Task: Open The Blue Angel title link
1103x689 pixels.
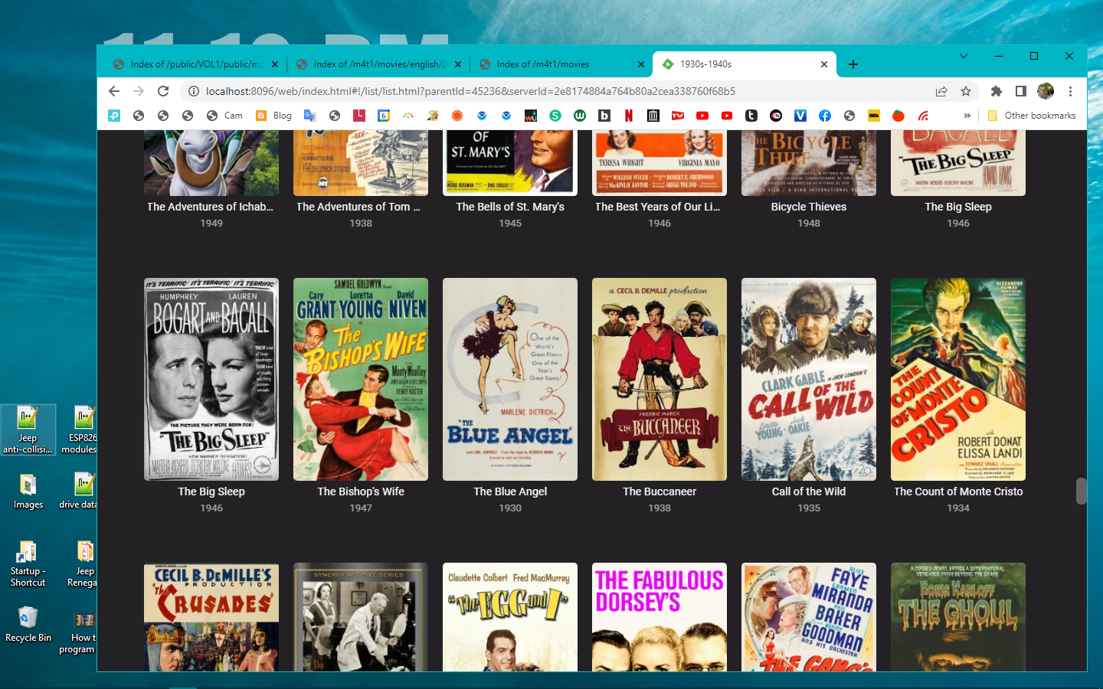Action: [510, 491]
